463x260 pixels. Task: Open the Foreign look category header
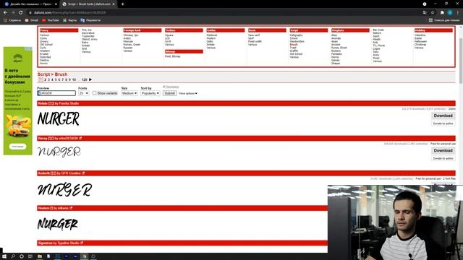[142, 30]
